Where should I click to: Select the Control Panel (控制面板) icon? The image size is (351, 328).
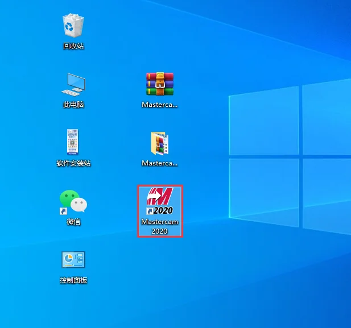(x=73, y=260)
